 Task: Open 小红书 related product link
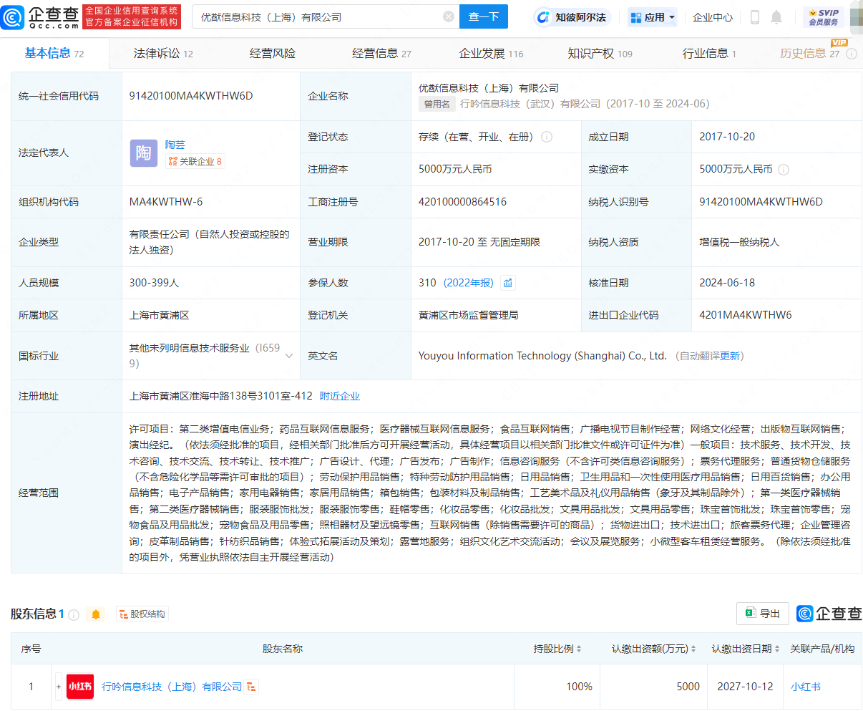click(806, 687)
